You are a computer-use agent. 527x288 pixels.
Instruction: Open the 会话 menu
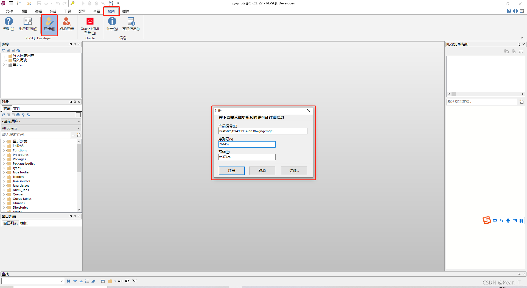tap(53, 11)
